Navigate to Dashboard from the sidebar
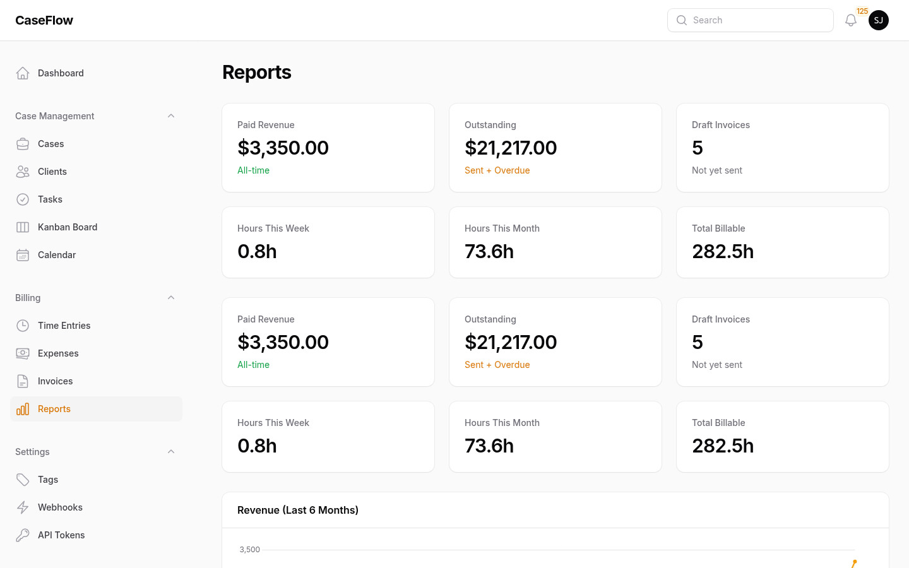The image size is (909, 568). [x=61, y=73]
